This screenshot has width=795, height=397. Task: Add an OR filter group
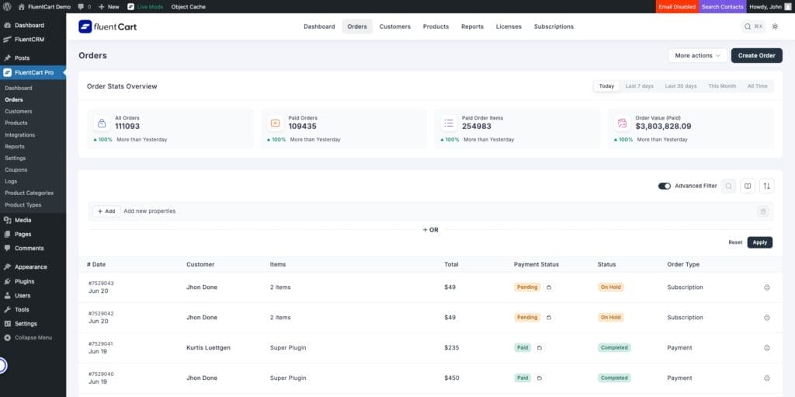click(430, 230)
